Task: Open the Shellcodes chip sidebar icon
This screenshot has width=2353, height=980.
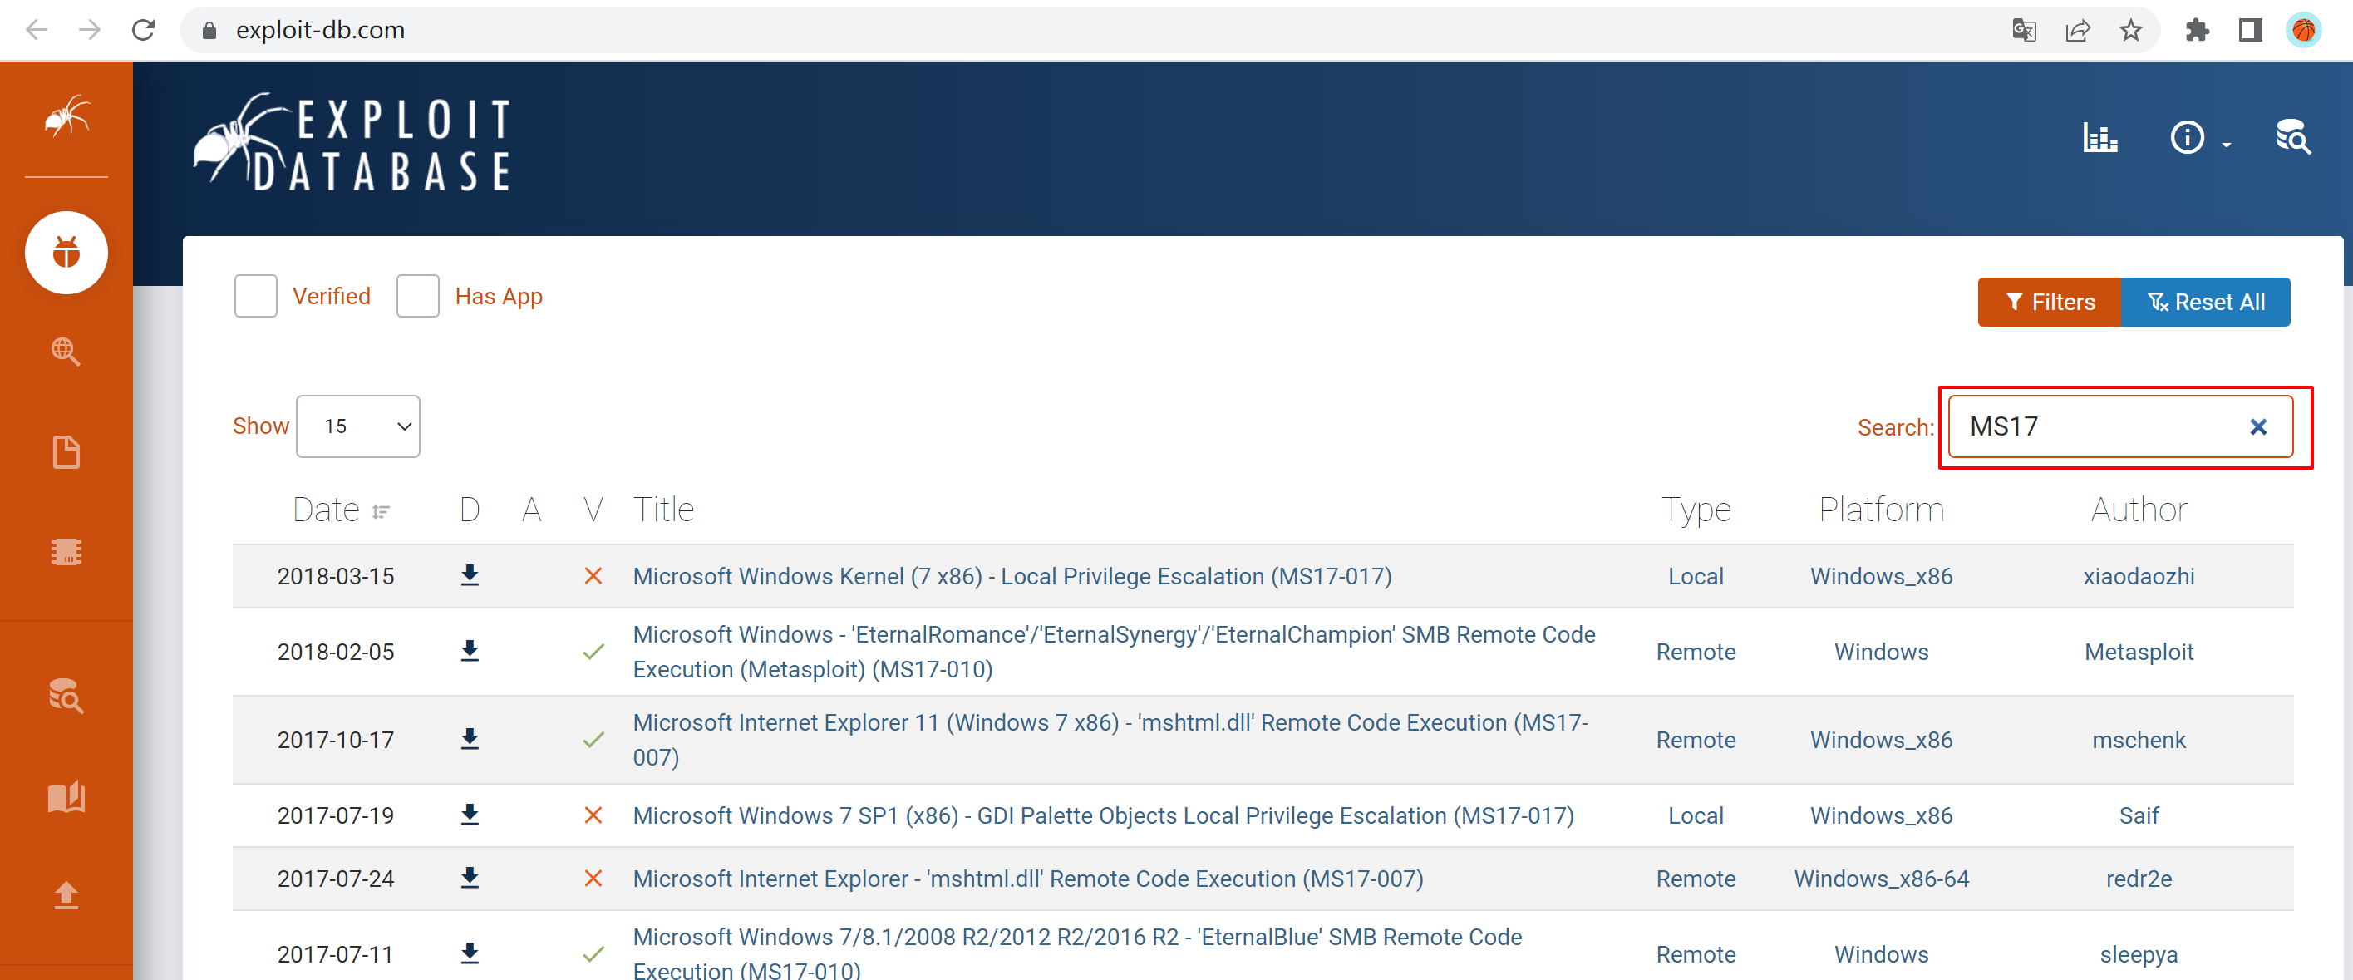Action: click(66, 552)
